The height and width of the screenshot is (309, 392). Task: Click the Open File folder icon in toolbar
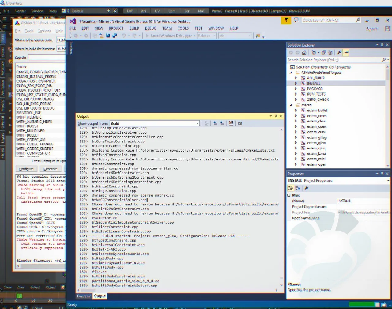coord(102,36)
